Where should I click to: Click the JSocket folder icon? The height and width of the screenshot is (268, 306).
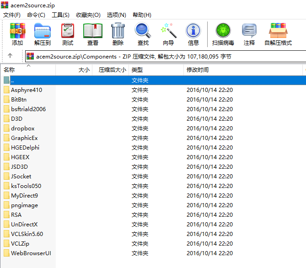(6, 176)
